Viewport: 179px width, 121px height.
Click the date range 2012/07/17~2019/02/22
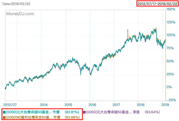(157, 4)
